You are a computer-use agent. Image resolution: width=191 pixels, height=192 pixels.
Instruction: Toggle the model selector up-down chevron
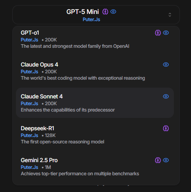click(170, 15)
